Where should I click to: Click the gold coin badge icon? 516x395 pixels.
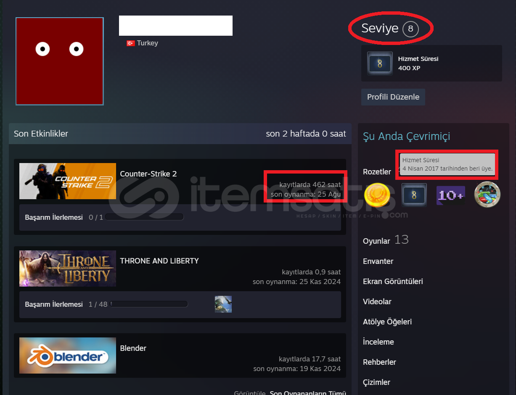(377, 196)
